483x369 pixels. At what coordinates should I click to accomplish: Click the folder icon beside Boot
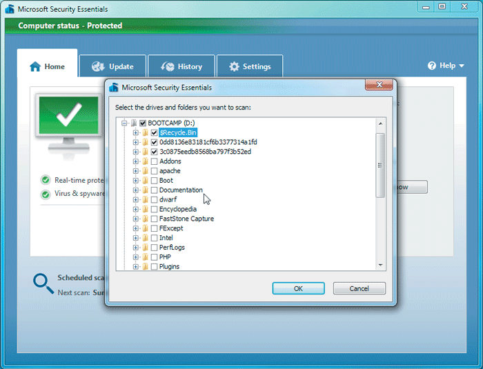[x=145, y=181]
